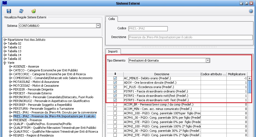The image size is (256, 137).
Task: Switch to the Cella tab
Action: 112,19
